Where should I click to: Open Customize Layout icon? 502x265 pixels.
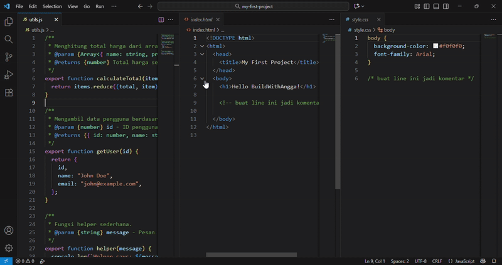point(417,6)
